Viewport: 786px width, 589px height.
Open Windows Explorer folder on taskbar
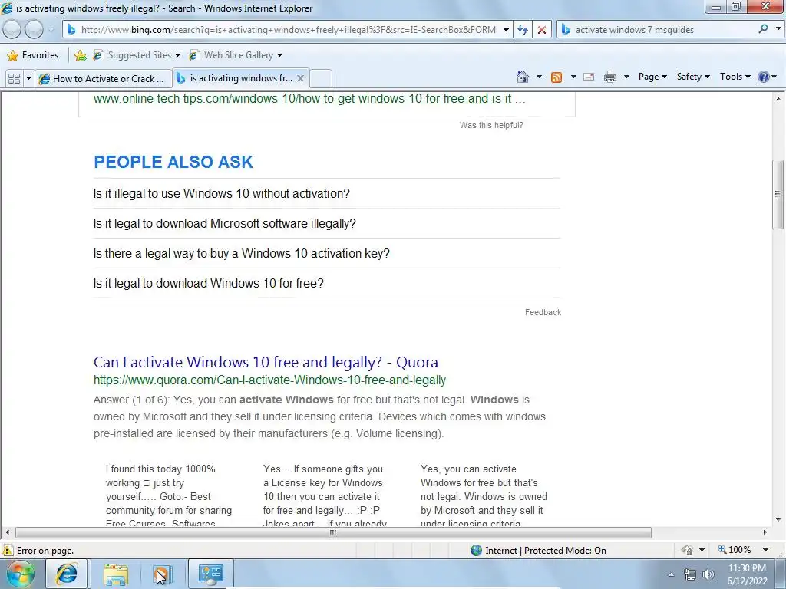[x=116, y=574]
